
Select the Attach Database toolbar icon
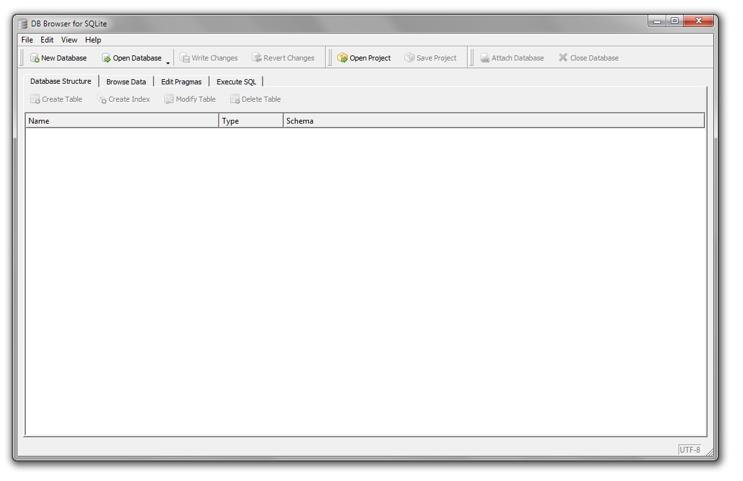[513, 57]
